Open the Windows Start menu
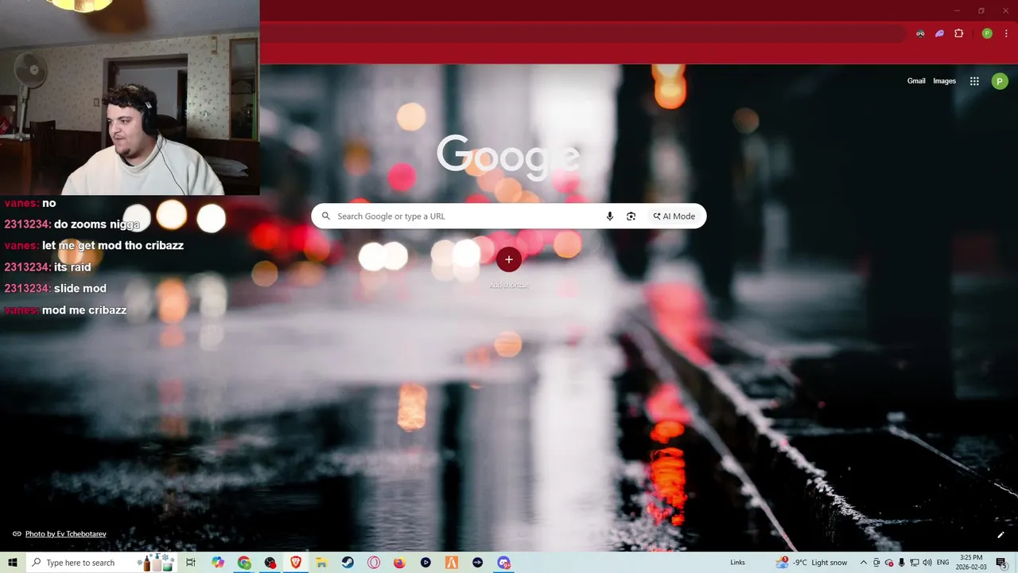 (x=13, y=563)
